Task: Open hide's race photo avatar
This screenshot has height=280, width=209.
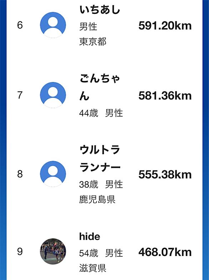Action: point(53,251)
